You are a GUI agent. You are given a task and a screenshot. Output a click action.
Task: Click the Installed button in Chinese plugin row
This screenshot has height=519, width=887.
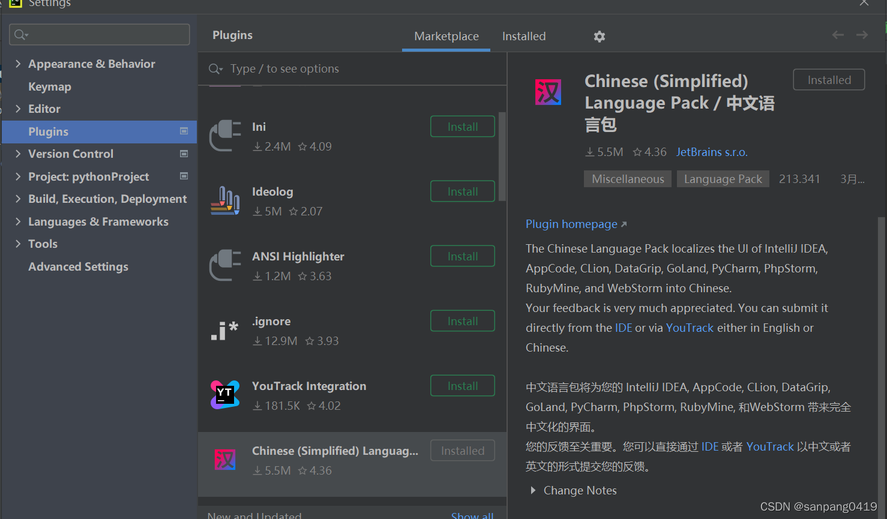[x=463, y=451]
